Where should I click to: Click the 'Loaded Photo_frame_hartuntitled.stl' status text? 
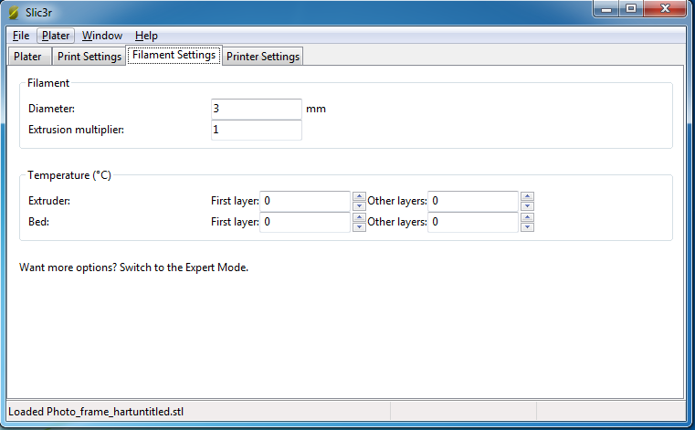(x=96, y=412)
